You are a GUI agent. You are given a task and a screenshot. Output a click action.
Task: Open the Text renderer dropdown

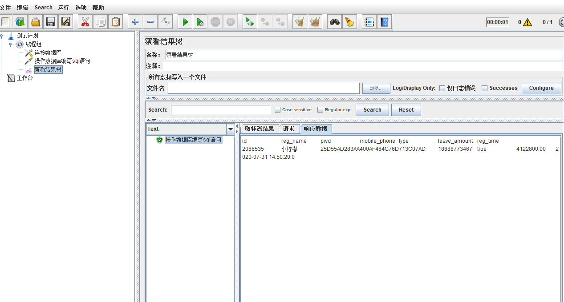click(x=230, y=129)
